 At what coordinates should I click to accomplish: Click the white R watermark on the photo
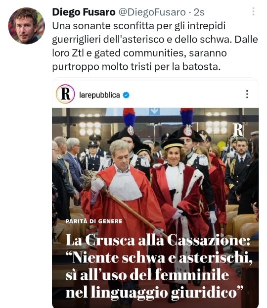238,129
